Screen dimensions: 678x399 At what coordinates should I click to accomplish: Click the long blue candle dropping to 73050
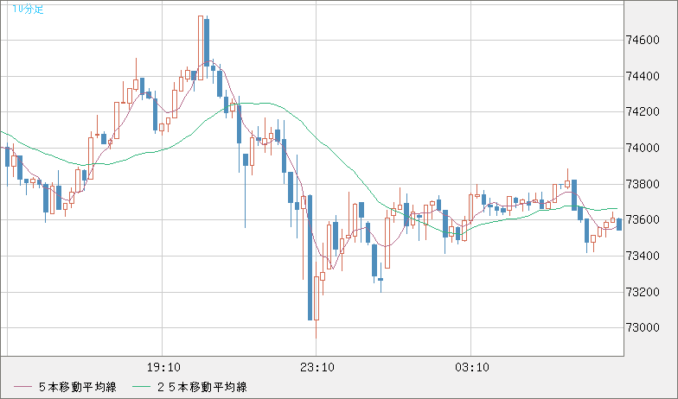(310, 257)
